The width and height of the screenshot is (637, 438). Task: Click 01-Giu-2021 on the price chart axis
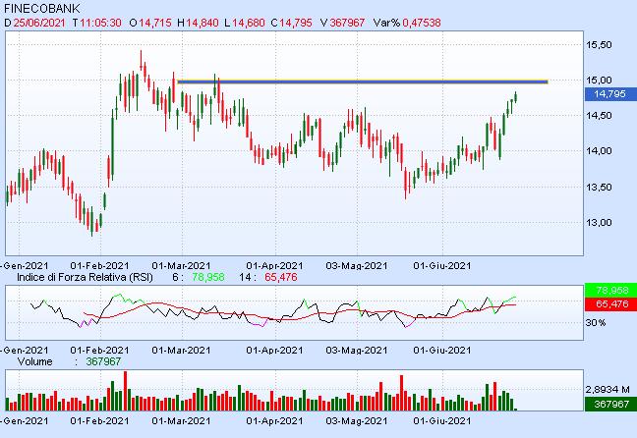coord(442,266)
